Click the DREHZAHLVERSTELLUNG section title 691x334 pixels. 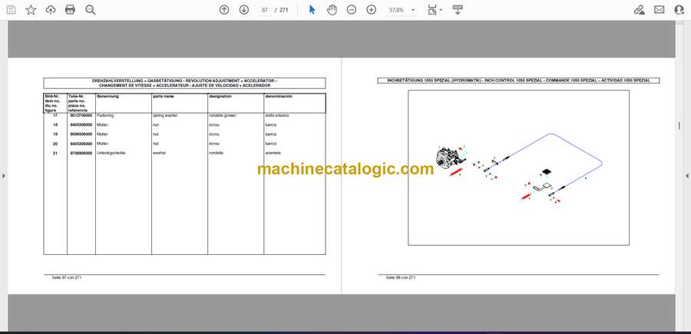pos(184,83)
